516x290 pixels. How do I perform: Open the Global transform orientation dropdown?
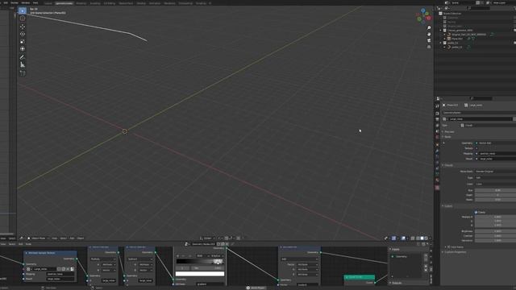pos(207,238)
